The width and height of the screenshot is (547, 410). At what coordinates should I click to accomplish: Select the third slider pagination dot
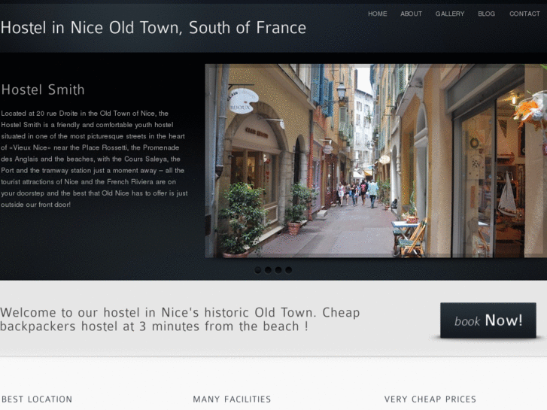pyautogui.click(x=278, y=270)
